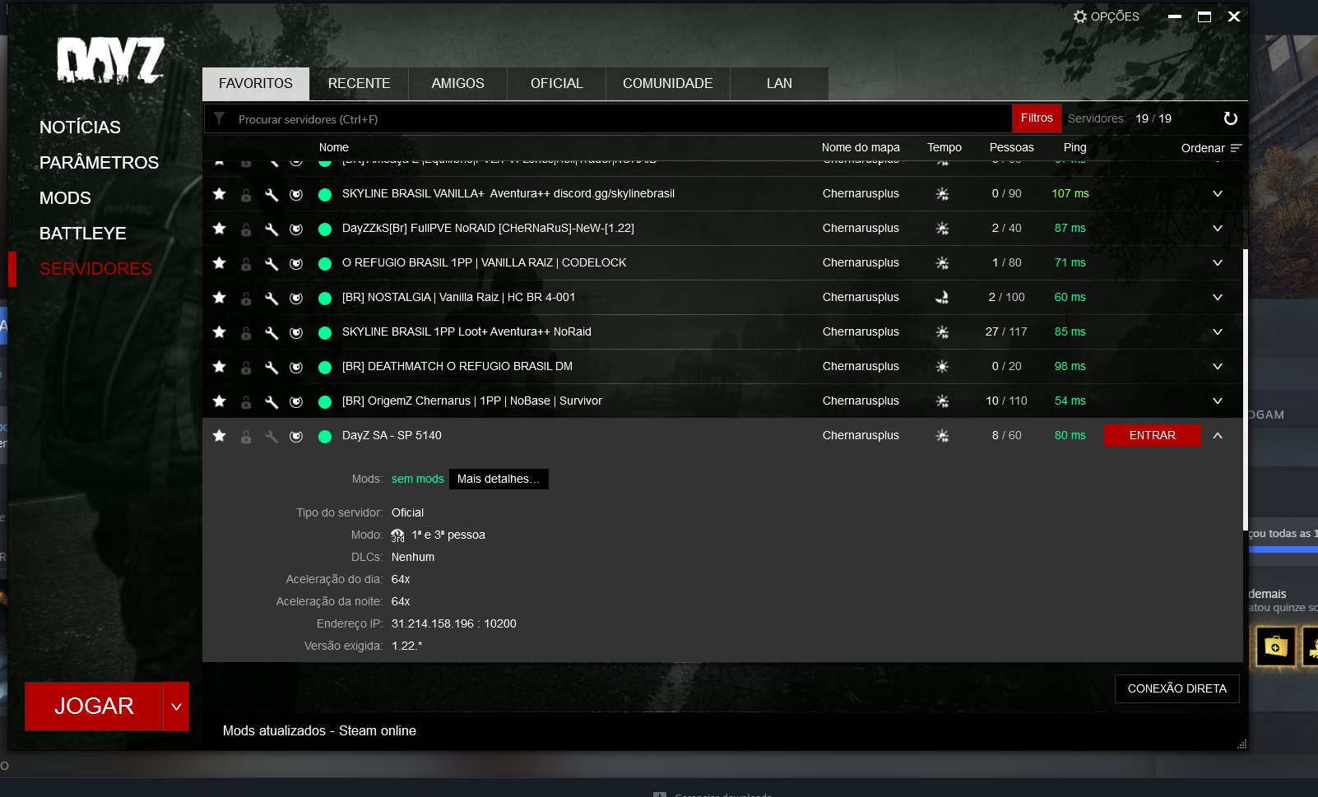Toggle favorite star for DayZZkS[Br] FullPVE server
The image size is (1318, 797).
(219, 229)
